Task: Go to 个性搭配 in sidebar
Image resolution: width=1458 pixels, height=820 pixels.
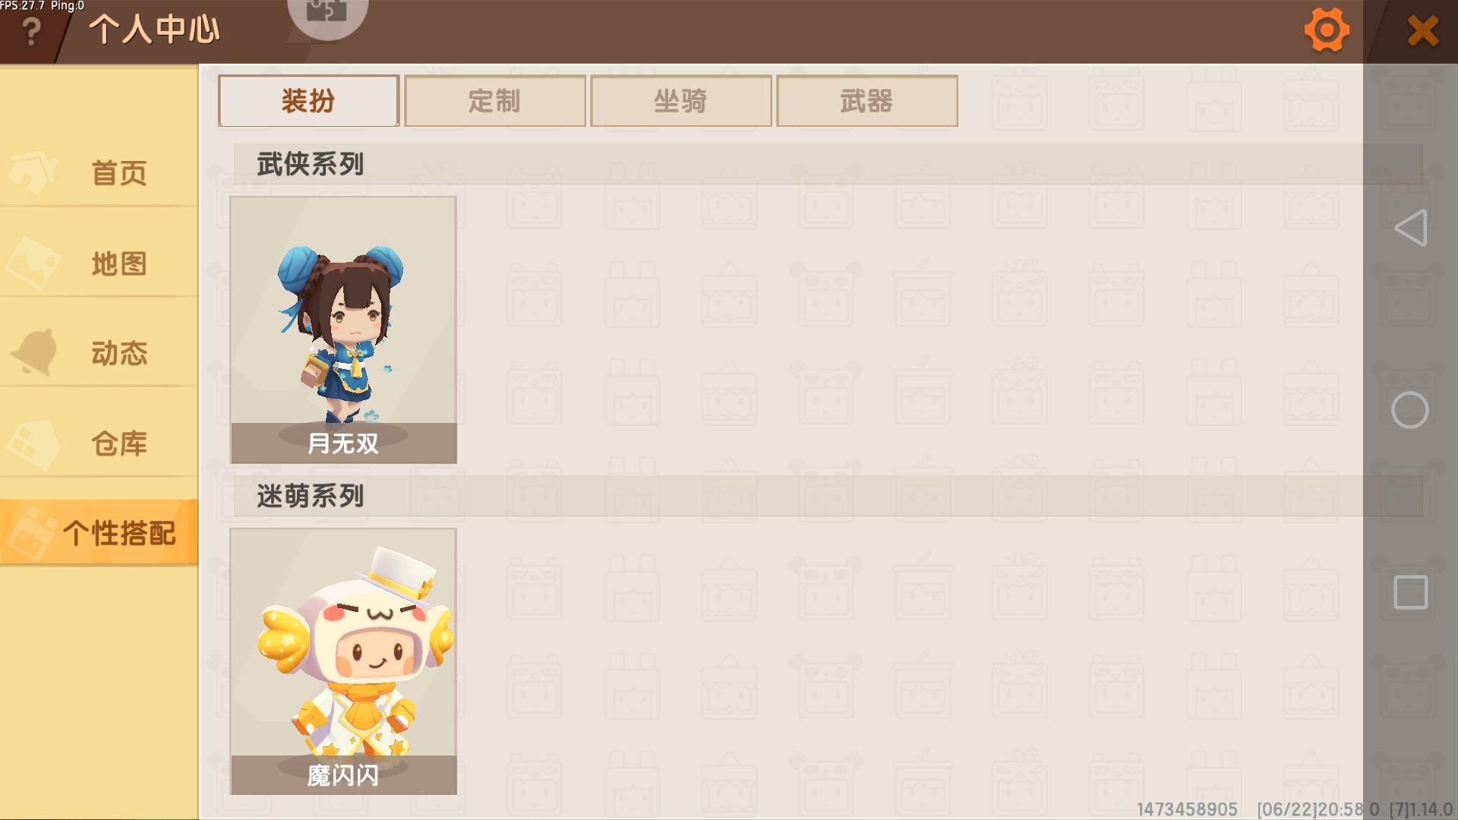Action: point(99,532)
